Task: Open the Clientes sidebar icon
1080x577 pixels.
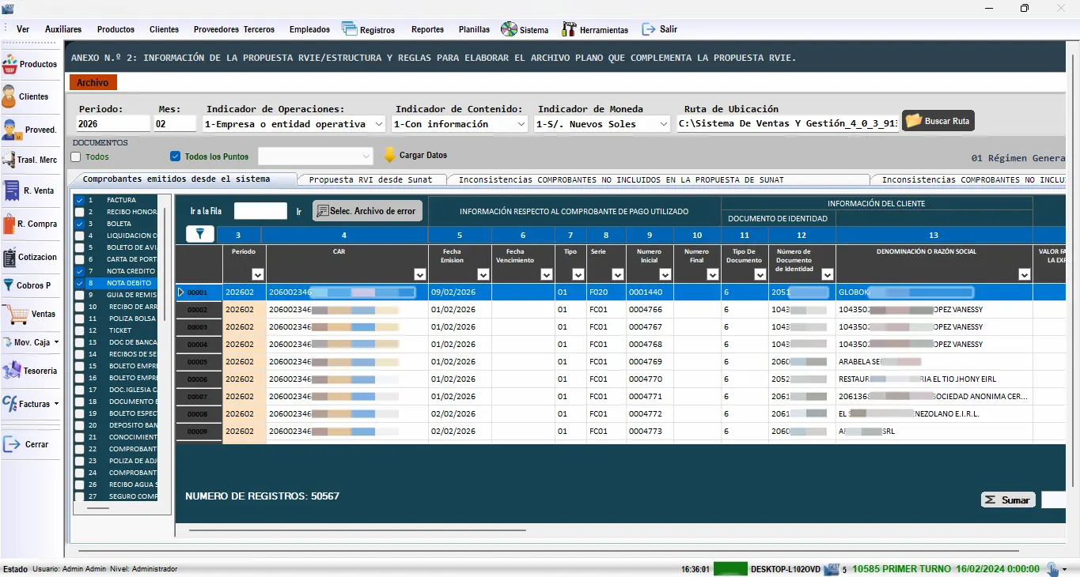Action: point(10,96)
